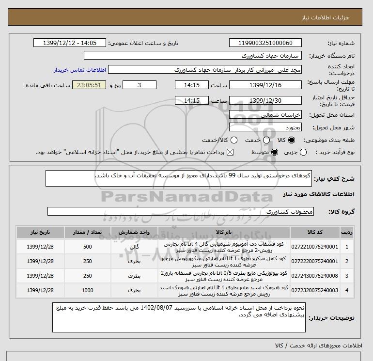
Task: Select the خدمت radio button
Action: [266, 140]
